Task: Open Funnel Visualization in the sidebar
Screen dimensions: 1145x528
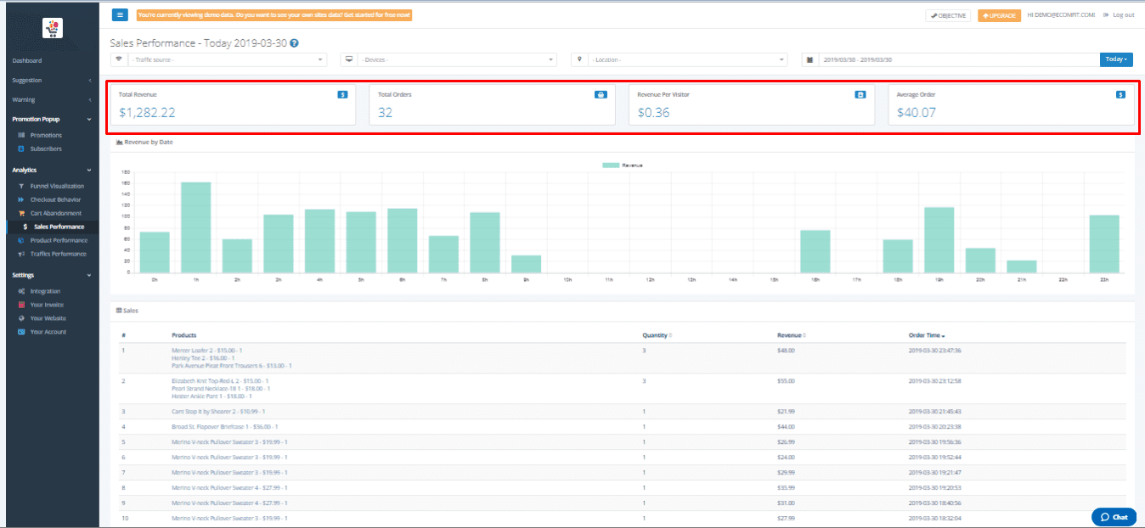Action: (57, 186)
